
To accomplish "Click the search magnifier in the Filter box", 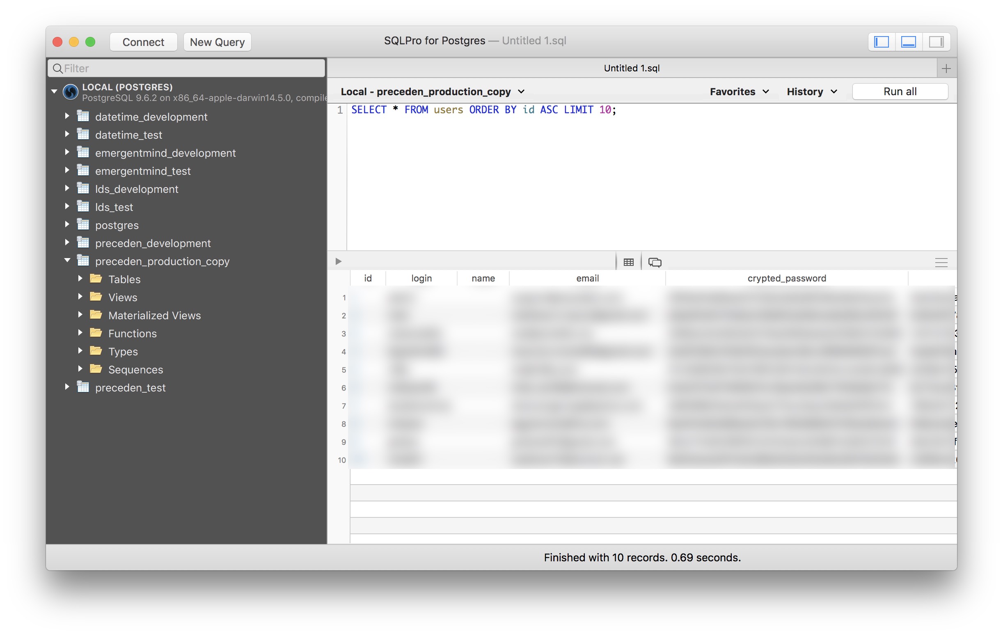I will [x=58, y=68].
